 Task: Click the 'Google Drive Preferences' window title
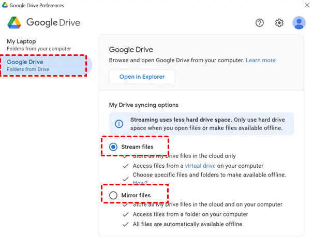[x=37, y=5]
